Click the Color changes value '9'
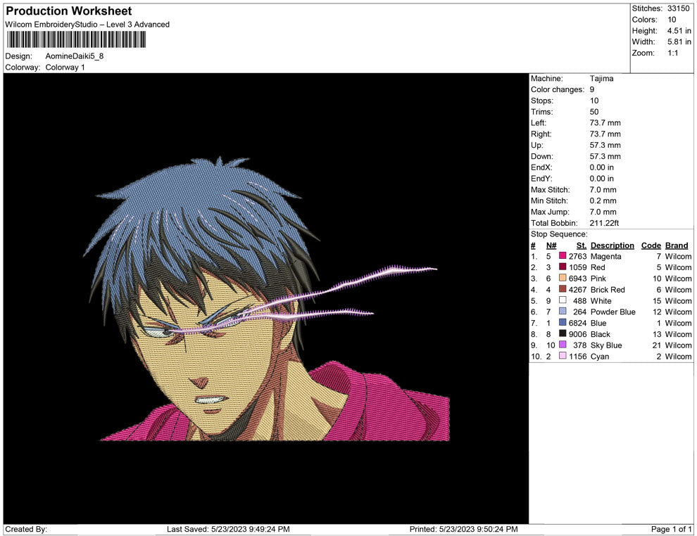697x536 pixels. click(592, 90)
